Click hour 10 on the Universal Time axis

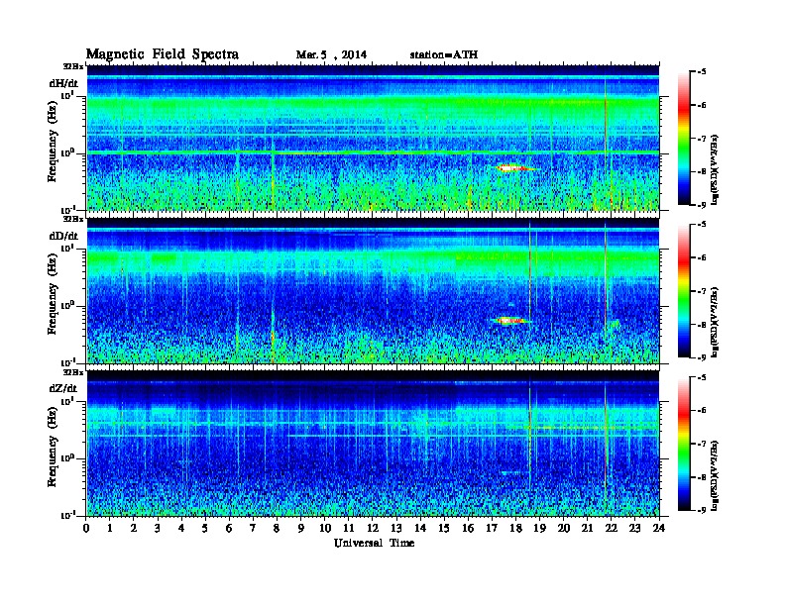point(325,528)
